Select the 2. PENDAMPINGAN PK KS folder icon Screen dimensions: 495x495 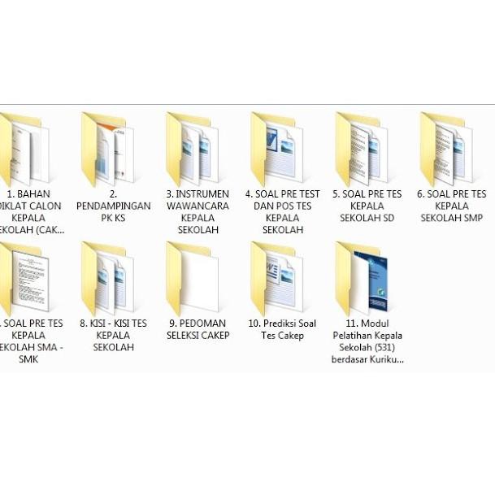coord(107,150)
